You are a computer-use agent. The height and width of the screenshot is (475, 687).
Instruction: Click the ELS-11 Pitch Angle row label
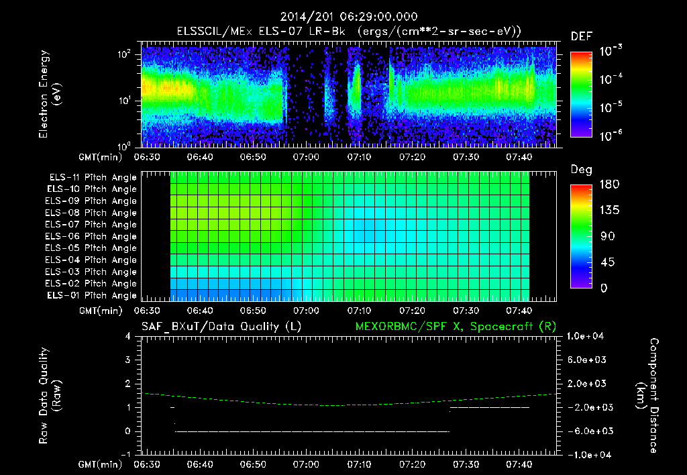pos(93,178)
